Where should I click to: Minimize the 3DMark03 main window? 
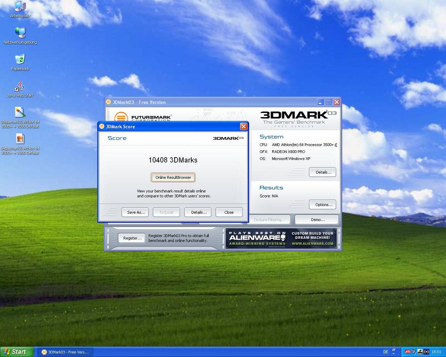pos(321,102)
